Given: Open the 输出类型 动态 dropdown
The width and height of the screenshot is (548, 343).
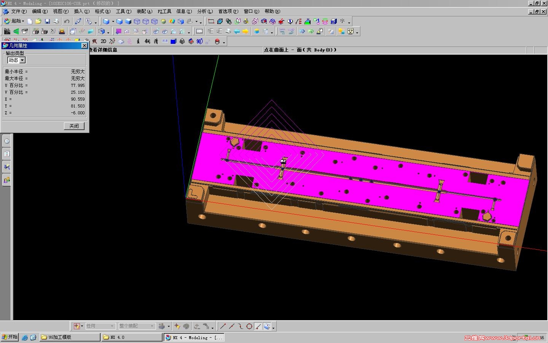Looking at the screenshot, I should pyautogui.click(x=22, y=60).
